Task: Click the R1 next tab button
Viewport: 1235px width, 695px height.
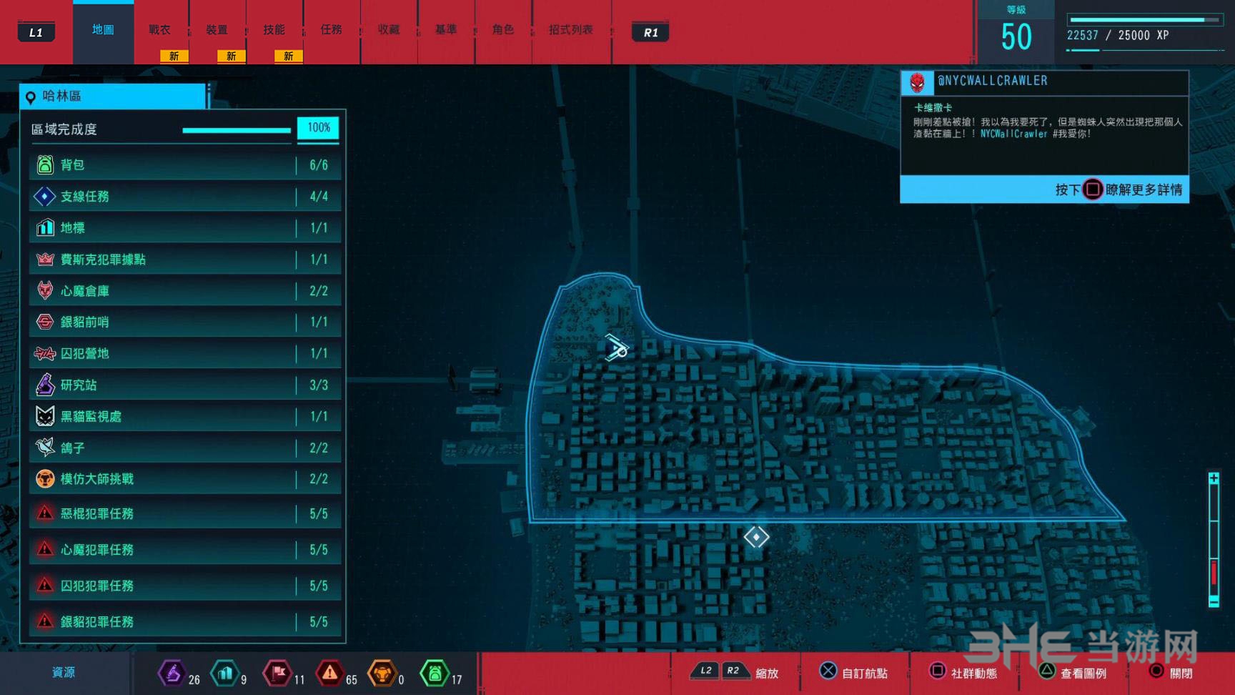Action: click(x=650, y=32)
